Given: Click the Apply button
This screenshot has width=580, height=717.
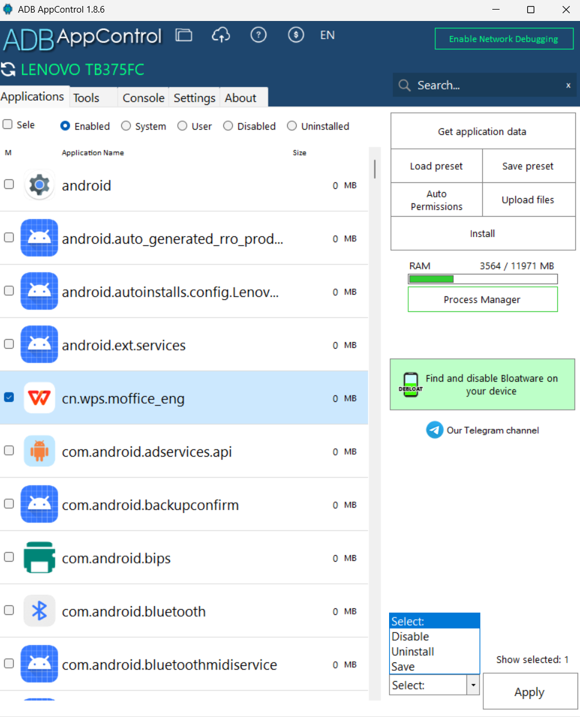Looking at the screenshot, I should click(530, 691).
